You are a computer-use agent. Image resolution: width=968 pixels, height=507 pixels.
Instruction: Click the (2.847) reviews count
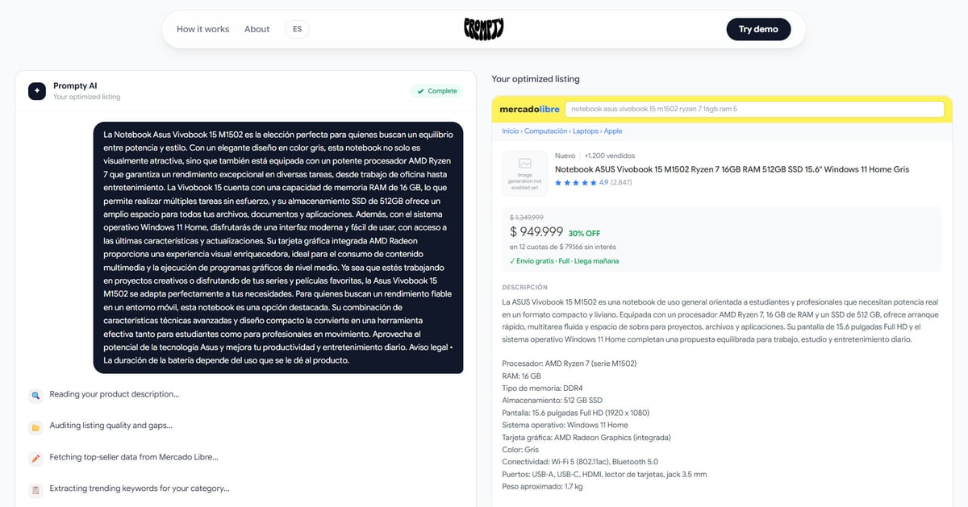click(x=621, y=183)
